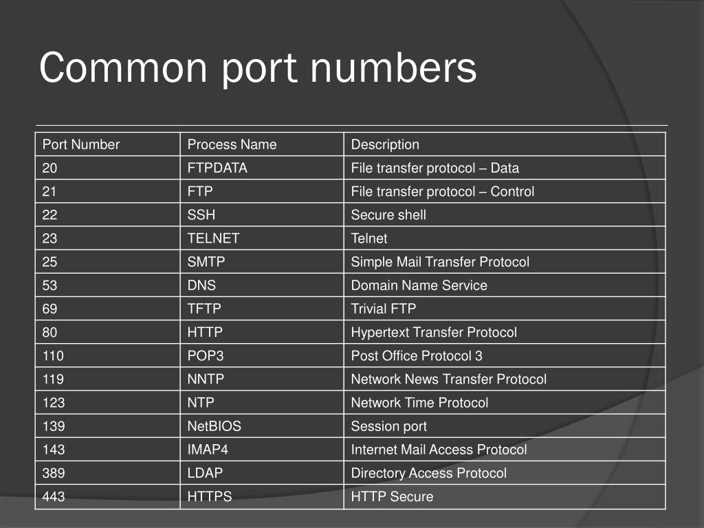Click the FTPDATA process name cell

click(x=262, y=168)
